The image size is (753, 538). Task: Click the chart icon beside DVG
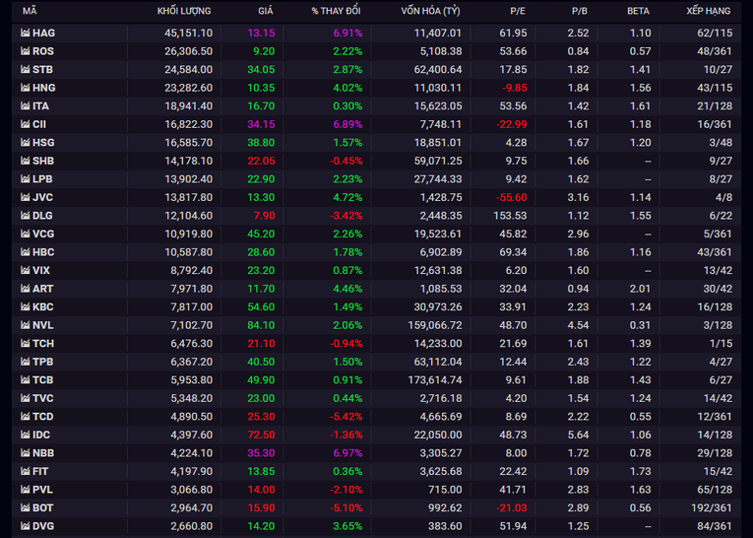tap(25, 525)
